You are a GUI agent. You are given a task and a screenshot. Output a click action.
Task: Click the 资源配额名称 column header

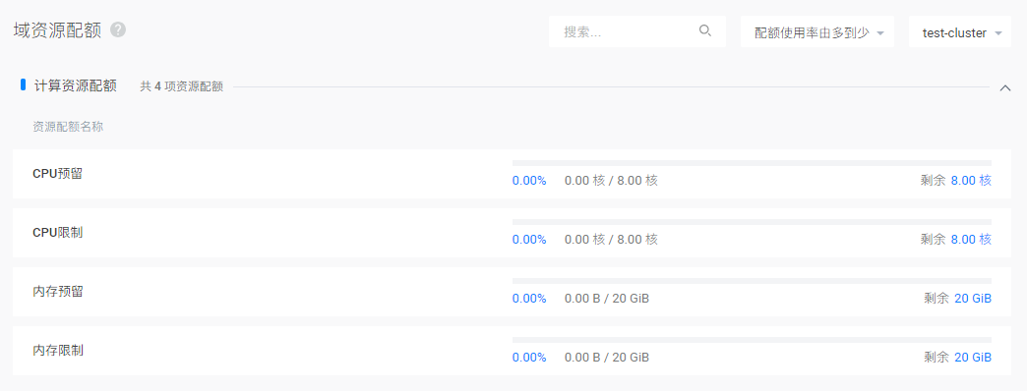(68, 127)
